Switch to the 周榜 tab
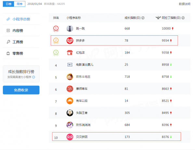Viewport: 195px width, 150px height. click(19, 4)
